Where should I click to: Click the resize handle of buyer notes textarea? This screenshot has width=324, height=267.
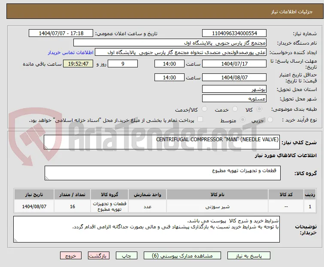click(x=15, y=240)
